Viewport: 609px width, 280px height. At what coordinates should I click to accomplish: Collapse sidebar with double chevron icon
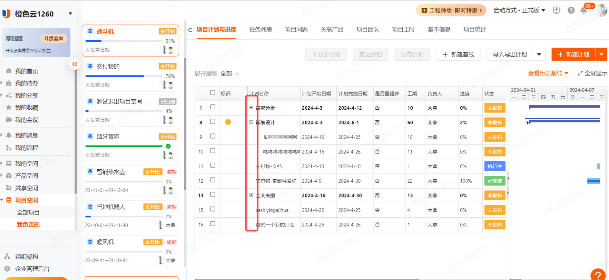click(x=75, y=64)
